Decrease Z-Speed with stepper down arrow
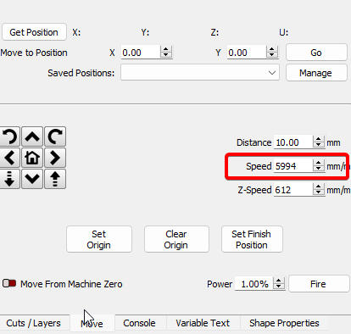351x334 pixels. pos(319,192)
